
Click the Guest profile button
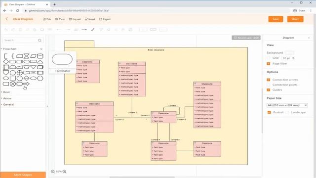[299, 10]
